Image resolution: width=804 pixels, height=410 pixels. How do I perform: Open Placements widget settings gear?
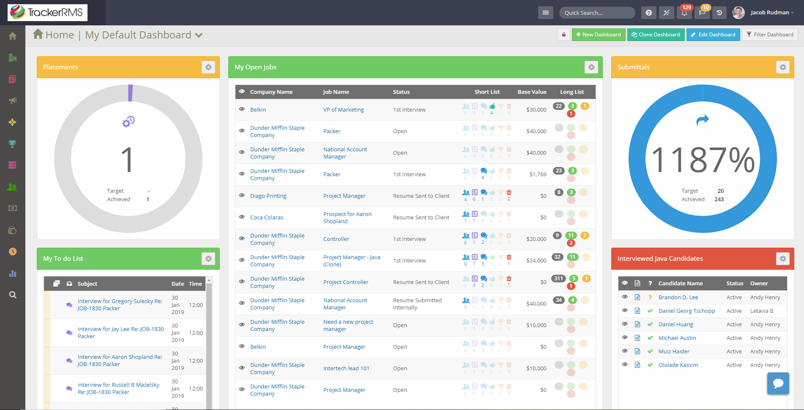[208, 67]
